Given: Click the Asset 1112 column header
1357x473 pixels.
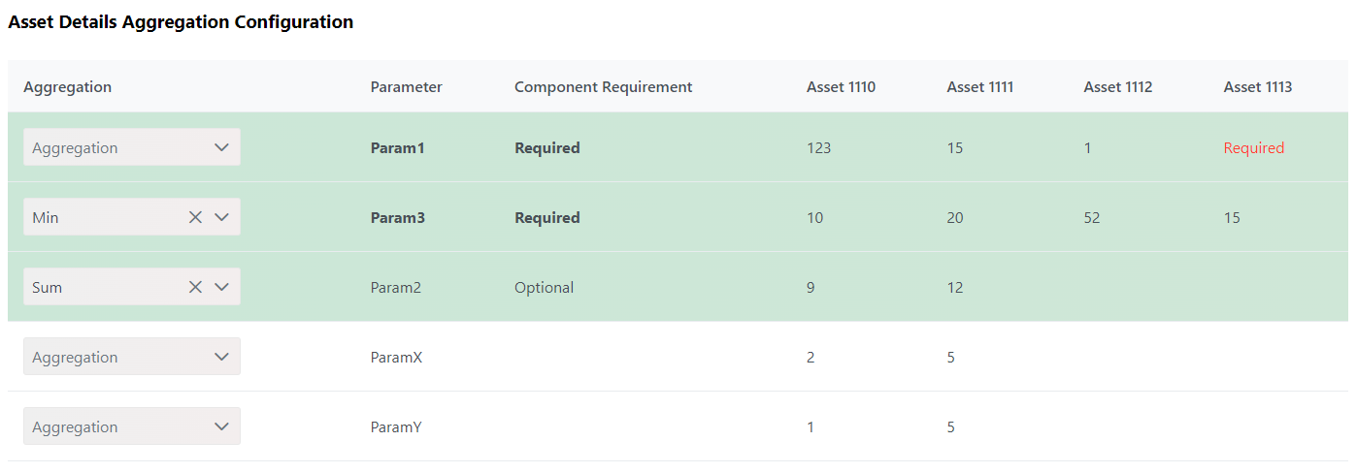Looking at the screenshot, I should 1118,87.
